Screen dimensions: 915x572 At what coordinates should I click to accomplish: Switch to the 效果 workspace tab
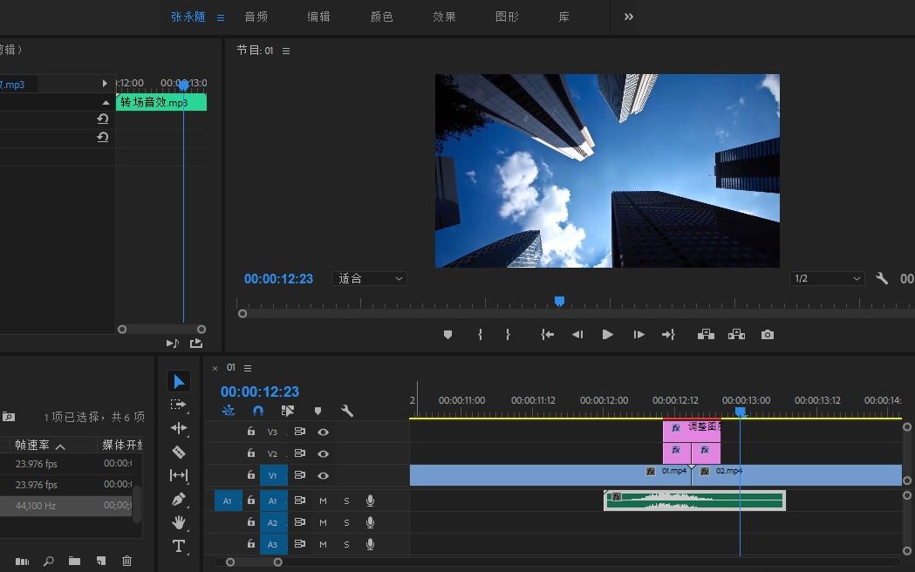click(444, 17)
